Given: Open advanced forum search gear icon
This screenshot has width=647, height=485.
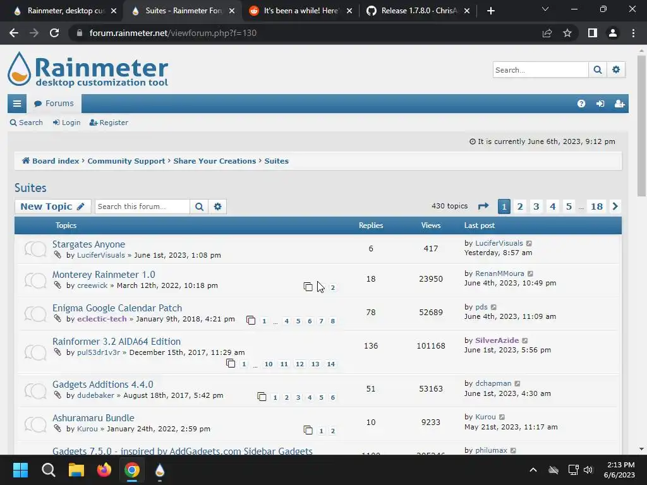Looking at the screenshot, I should coord(217,207).
